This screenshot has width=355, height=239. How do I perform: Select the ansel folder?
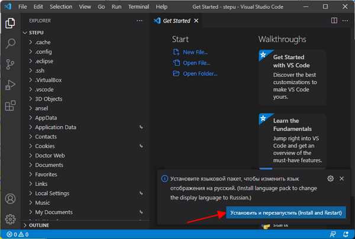pyautogui.click(x=41, y=108)
